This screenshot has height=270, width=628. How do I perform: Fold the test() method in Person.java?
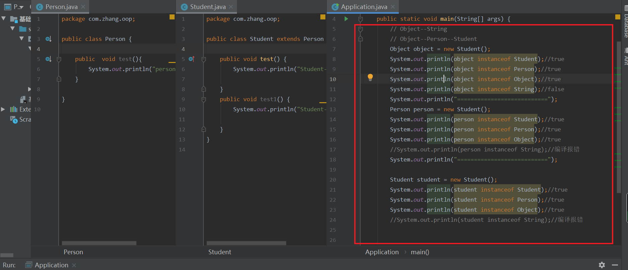coord(59,59)
